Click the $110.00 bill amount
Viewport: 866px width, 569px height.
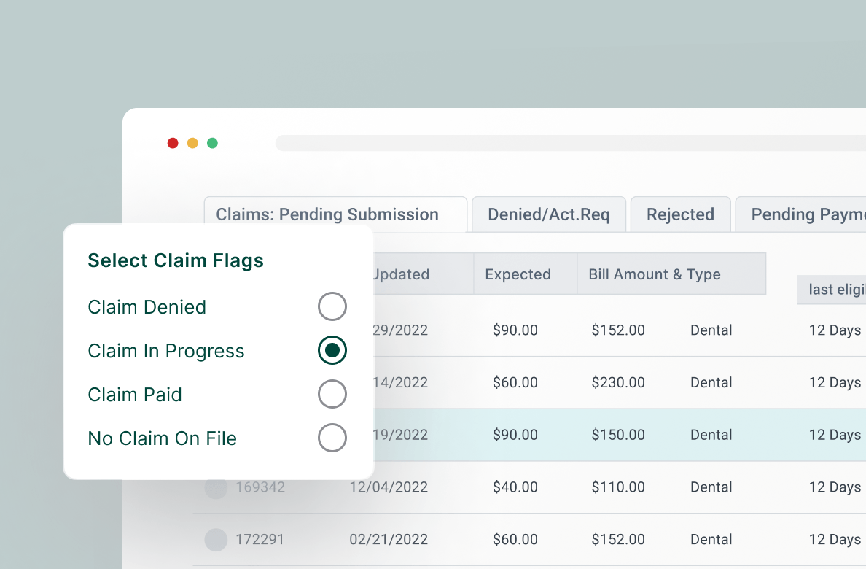point(618,487)
